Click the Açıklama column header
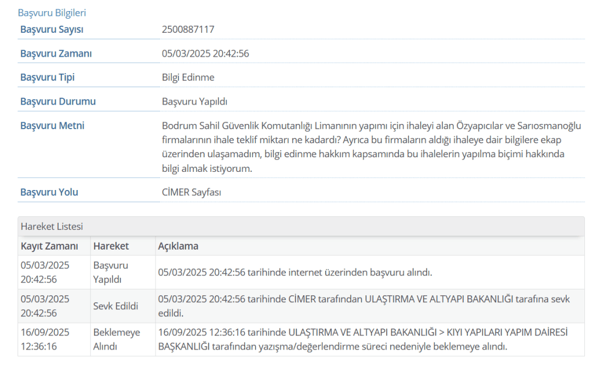This screenshot has width=599, height=373. click(x=178, y=246)
